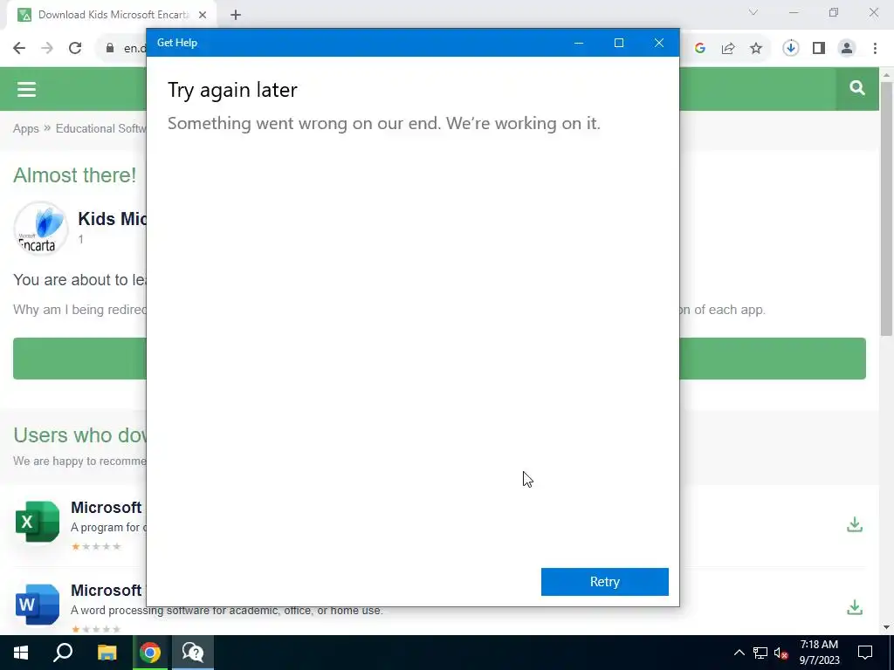Open the Apps breadcrumb link
Viewport: 894px width, 670px height.
pos(25,129)
